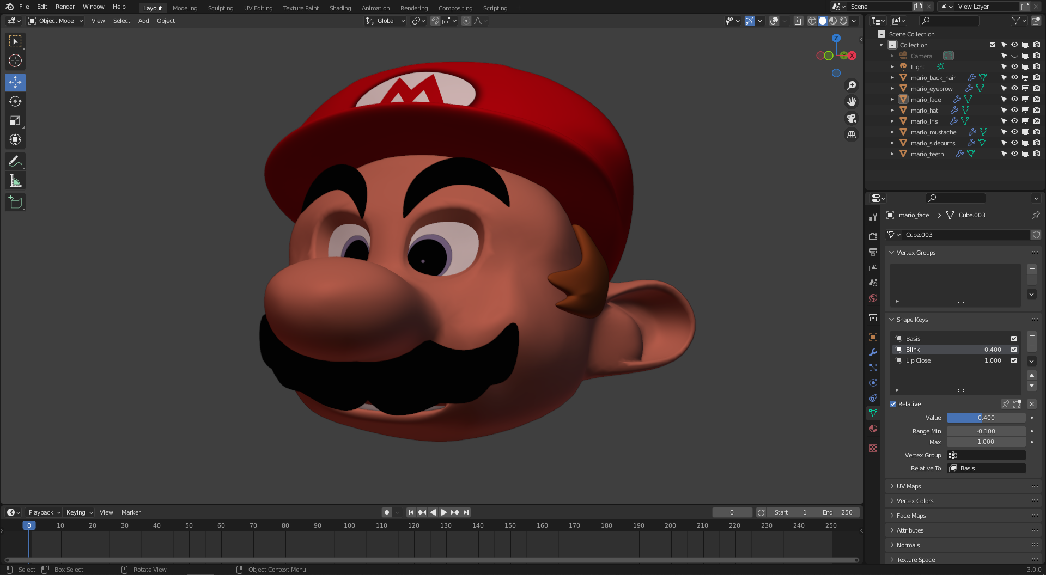Open Marker menu in timeline
Screen dimensions: 1046x575
click(x=131, y=512)
